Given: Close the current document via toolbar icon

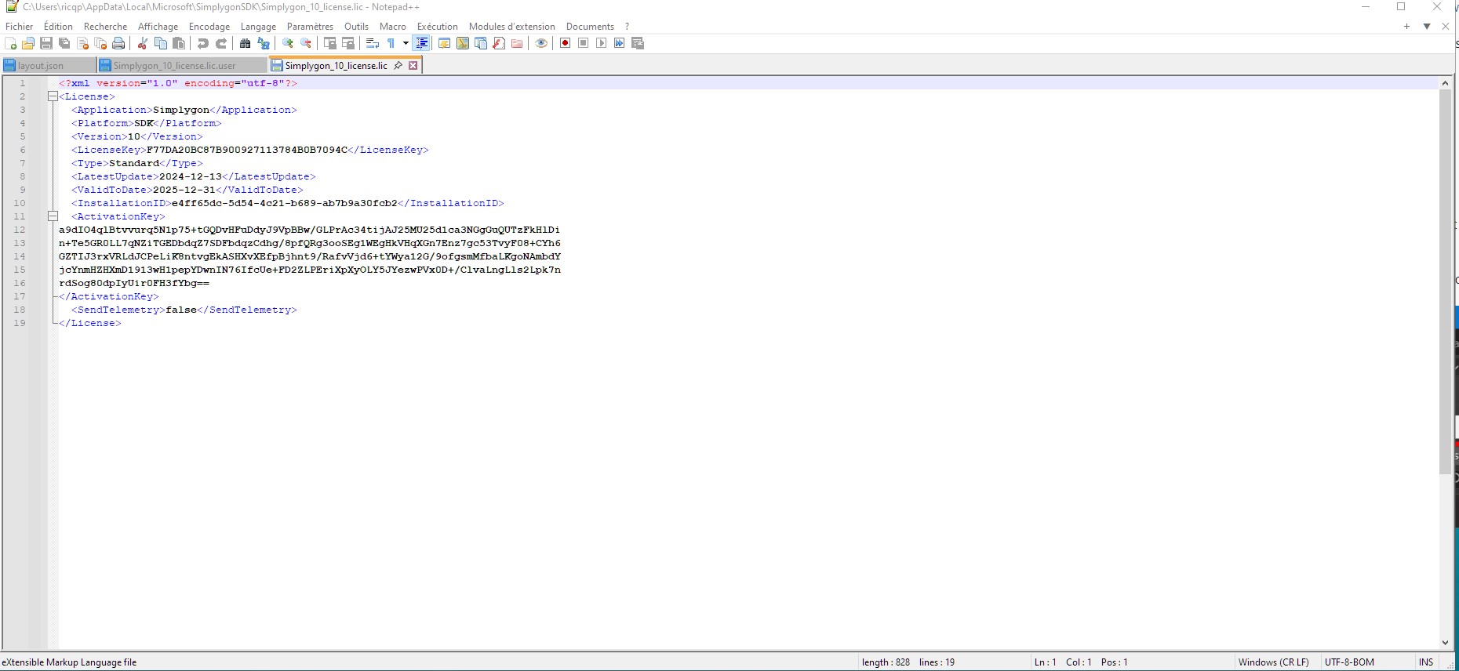Looking at the screenshot, I should click(x=82, y=43).
